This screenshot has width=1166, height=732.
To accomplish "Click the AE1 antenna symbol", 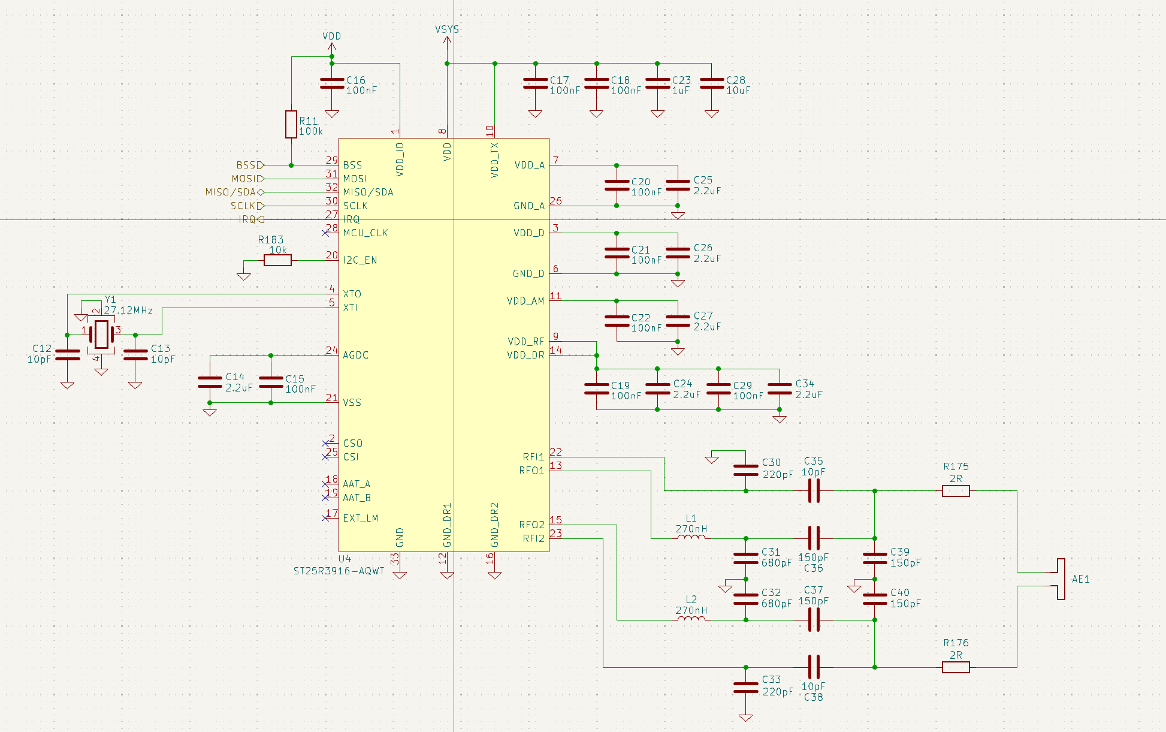I will pos(1061,579).
